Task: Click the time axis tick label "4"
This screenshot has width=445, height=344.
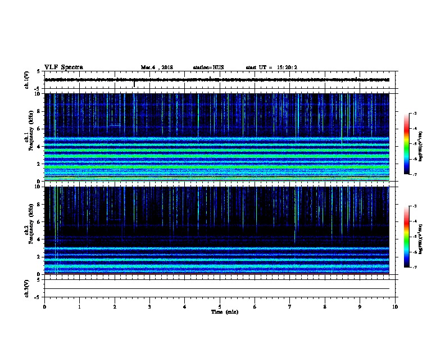Action: pyautogui.click(x=184, y=307)
